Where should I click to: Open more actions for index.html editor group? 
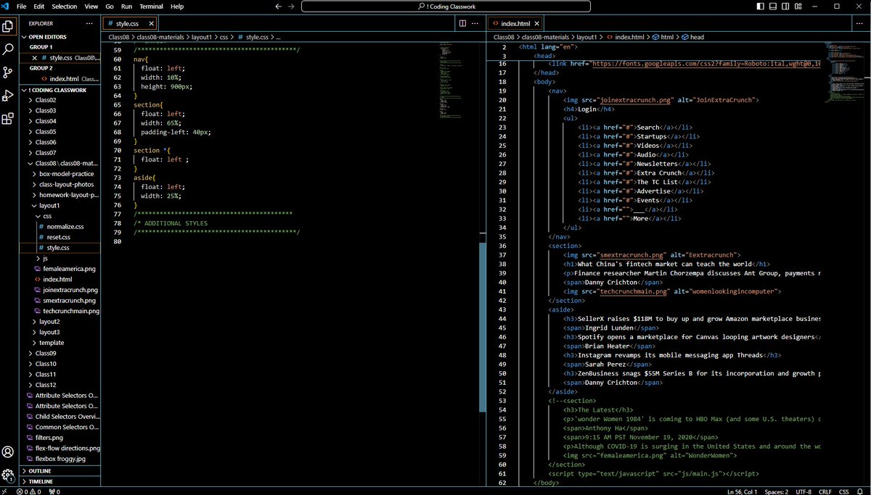(x=858, y=23)
